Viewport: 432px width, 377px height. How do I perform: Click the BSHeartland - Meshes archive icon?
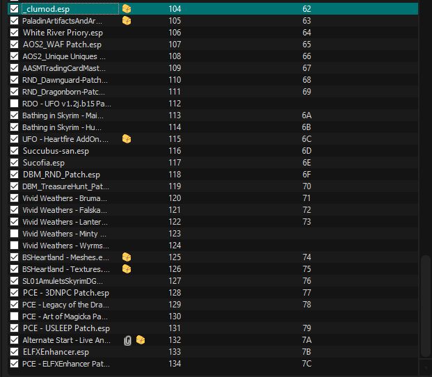127,257
